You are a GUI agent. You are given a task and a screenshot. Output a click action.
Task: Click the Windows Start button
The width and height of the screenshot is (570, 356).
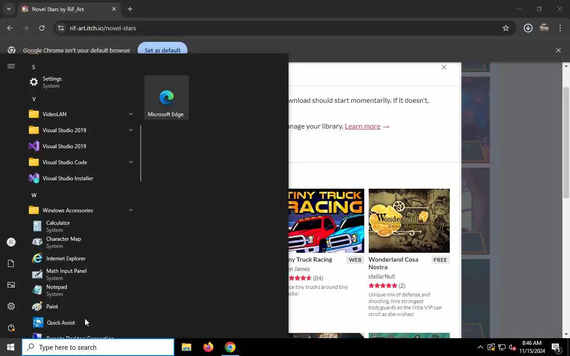click(11, 347)
